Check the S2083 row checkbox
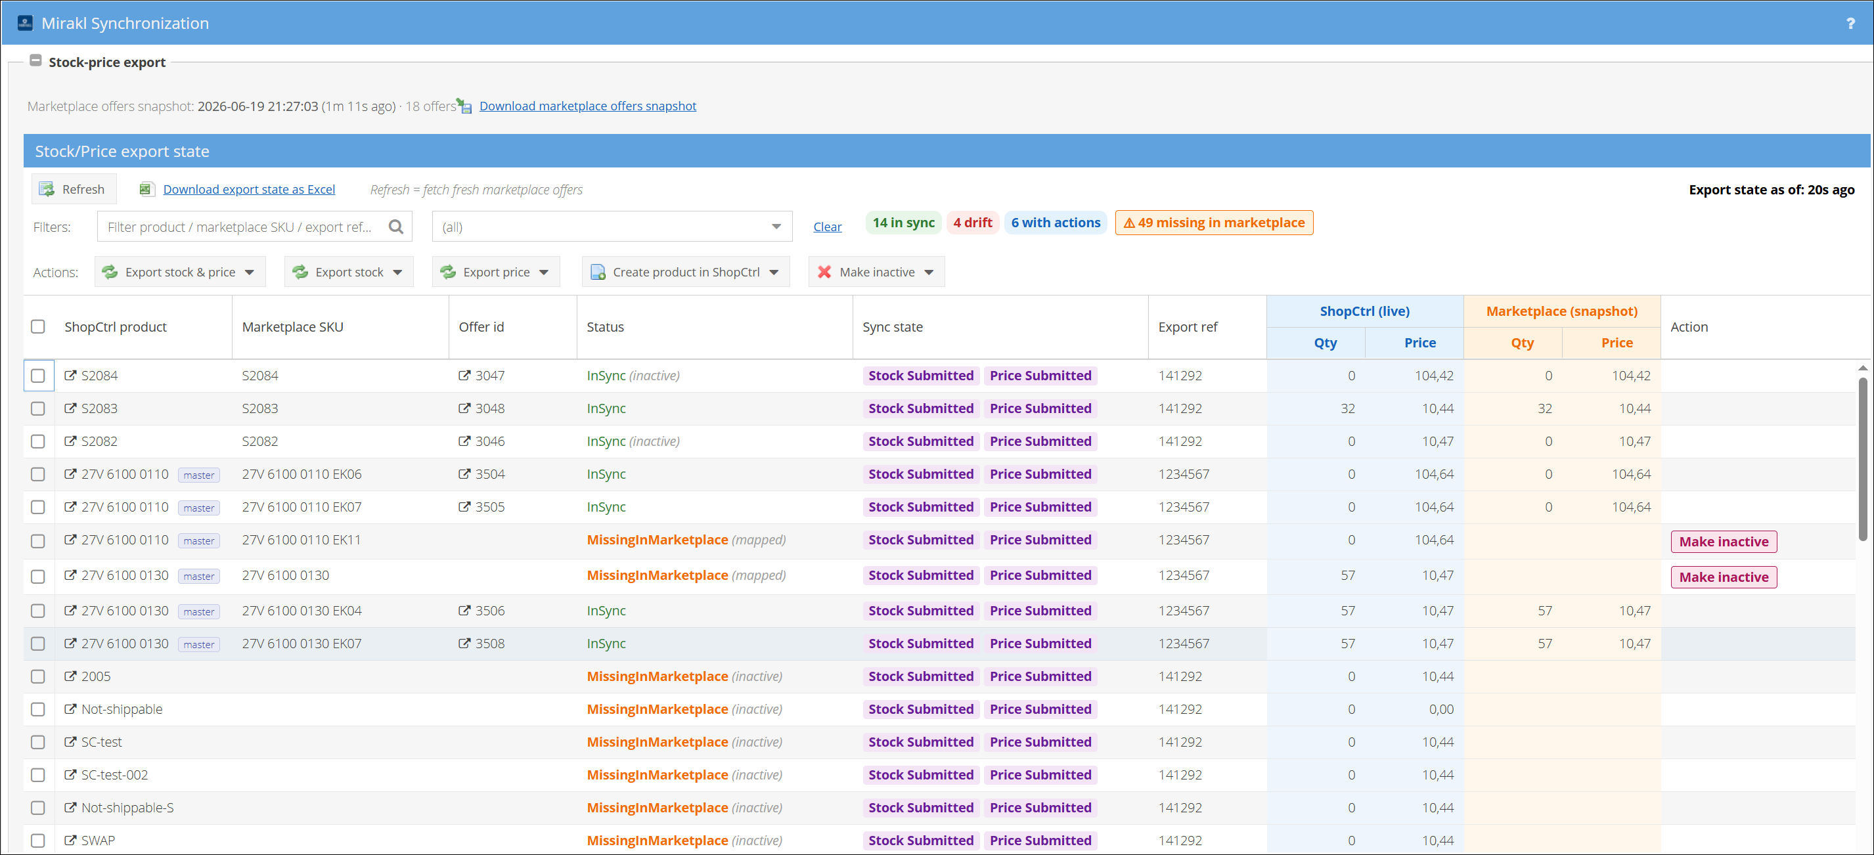 [38, 408]
